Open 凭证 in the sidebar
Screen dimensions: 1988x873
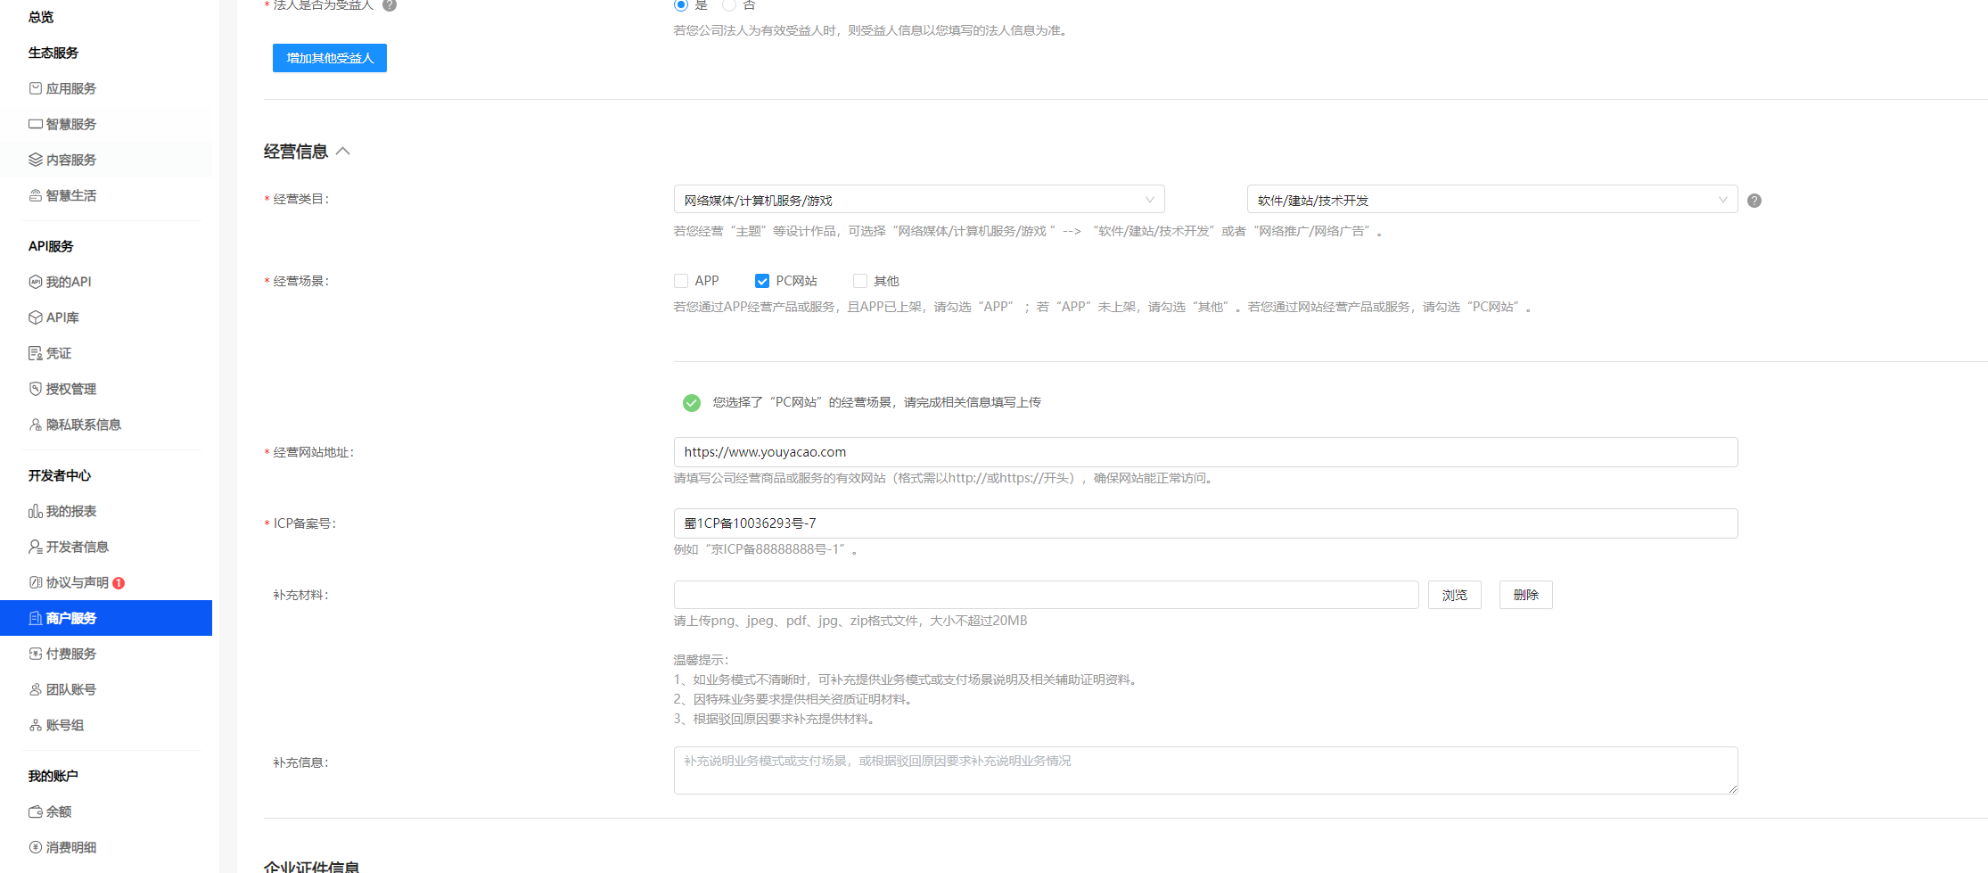tap(106, 353)
